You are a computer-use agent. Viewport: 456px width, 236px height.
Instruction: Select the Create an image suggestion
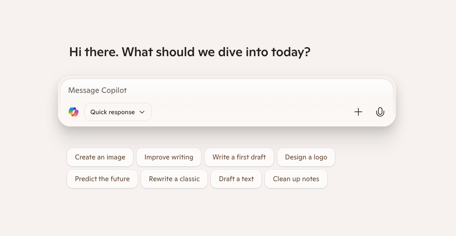tap(100, 157)
